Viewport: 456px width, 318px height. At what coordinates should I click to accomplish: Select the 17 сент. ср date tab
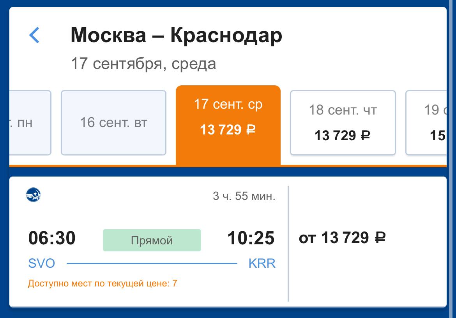tap(228, 125)
